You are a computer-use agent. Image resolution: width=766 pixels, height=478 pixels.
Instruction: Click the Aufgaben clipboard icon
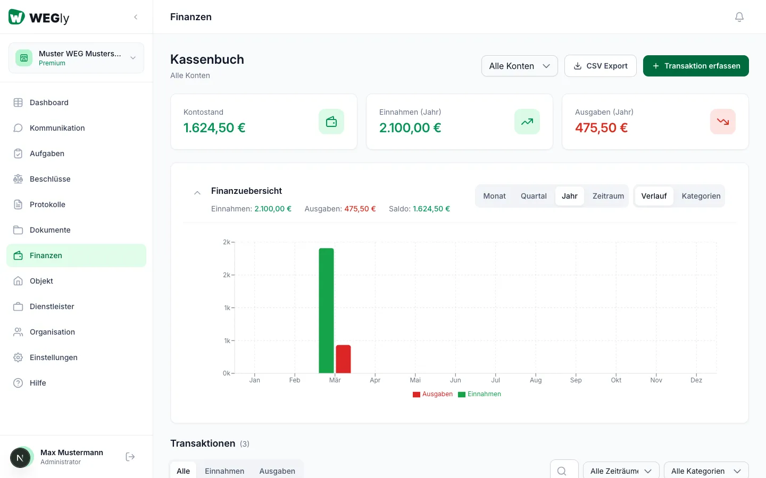coord(18,153)
